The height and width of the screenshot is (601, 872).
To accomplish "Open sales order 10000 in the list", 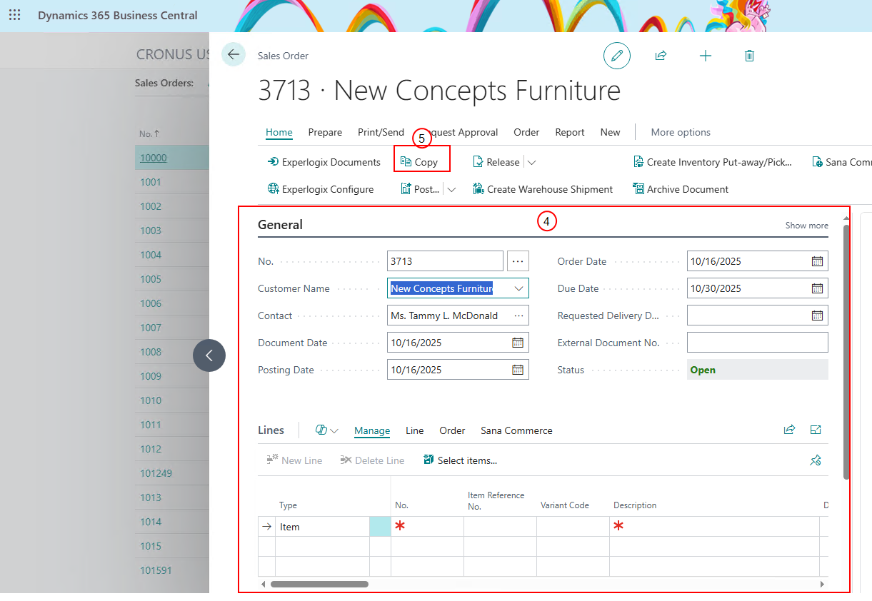I will [x=153, y=158].
